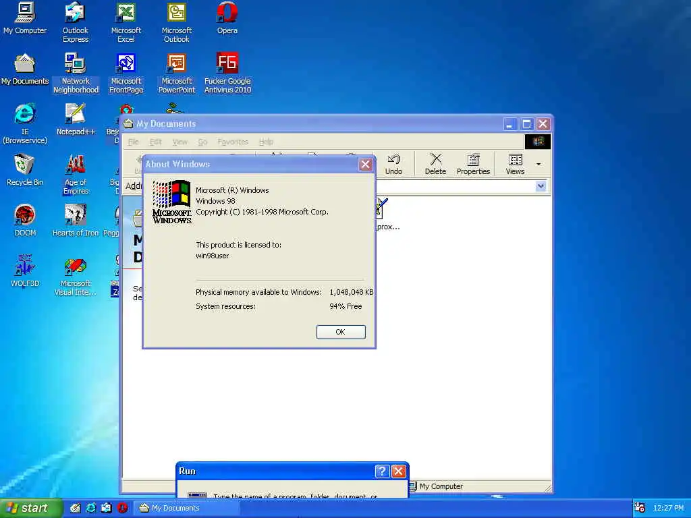Close the Run dialog
Image resolution: width=691 pixels, height=518 pixels.
click(398, 471)
